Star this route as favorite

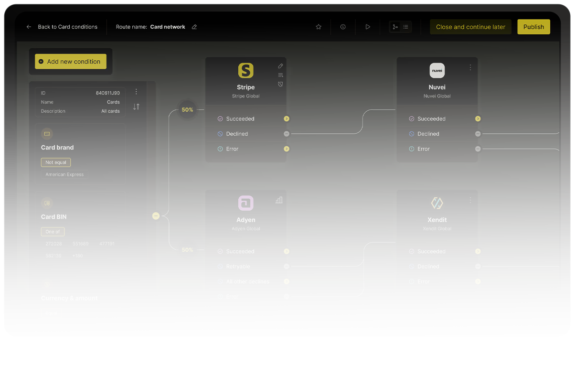[319, 27]
